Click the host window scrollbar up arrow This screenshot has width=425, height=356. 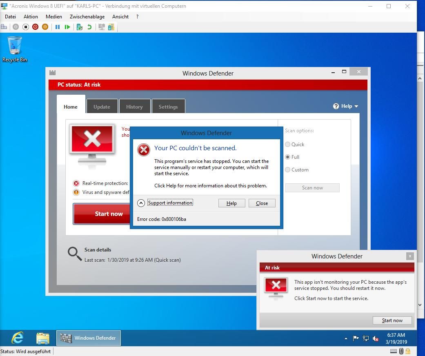point(420,79)
